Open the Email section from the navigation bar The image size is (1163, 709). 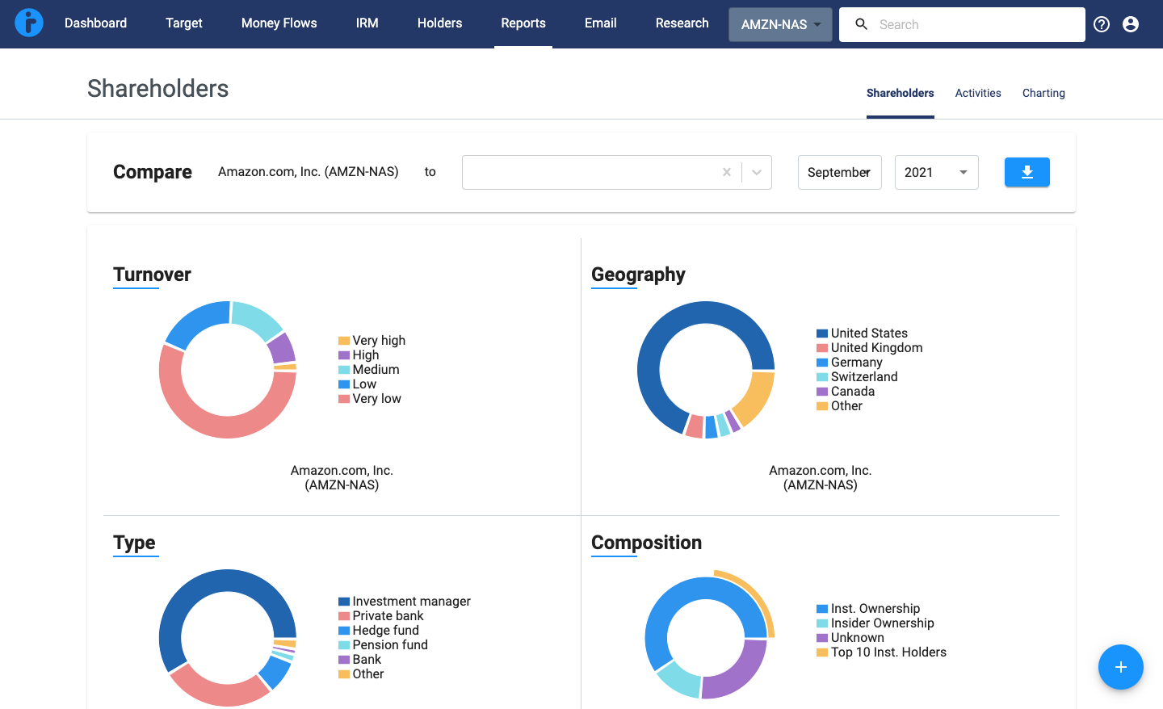click(x=600, y=23)
